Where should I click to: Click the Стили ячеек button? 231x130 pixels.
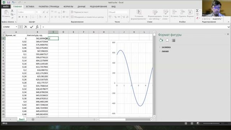(166, 15)
